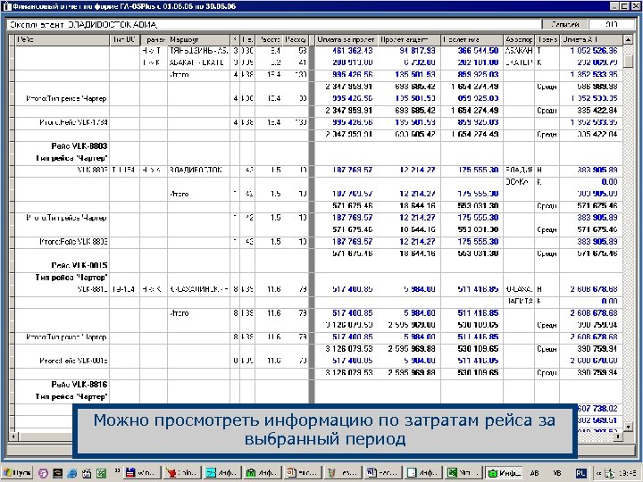This screenshot has width=643, height=482.
Task: Click the value '1 052 526.36' in the last column
Action: coord(593,51)
